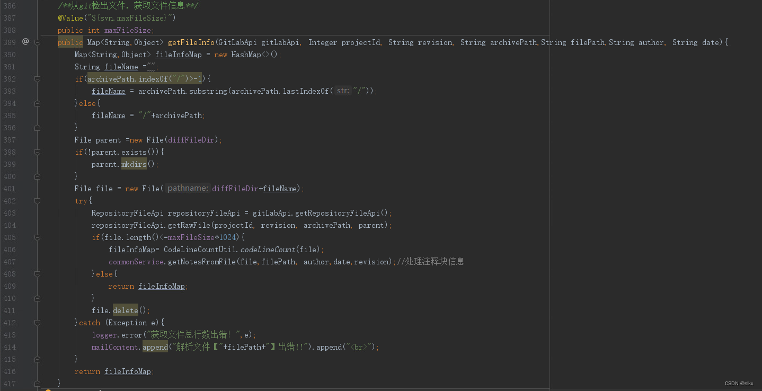Image resolution: width=762 pixels, height=391 pixels.
Task: Click the logger.error statement on line 413
Action: tap(174, 335)
